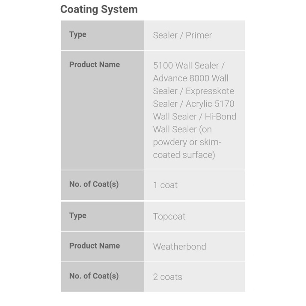Select the Product Name label beside Weatherbond

[94, 246]
